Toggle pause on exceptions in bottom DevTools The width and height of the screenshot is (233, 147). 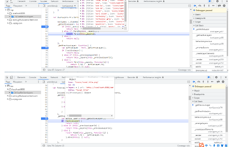(223, 82)
